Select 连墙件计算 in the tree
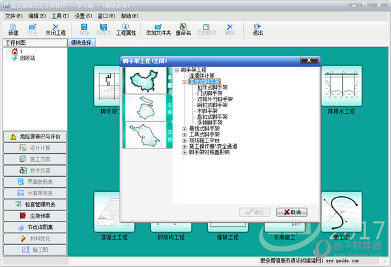 pyautogui.click(x=202, y=75)
